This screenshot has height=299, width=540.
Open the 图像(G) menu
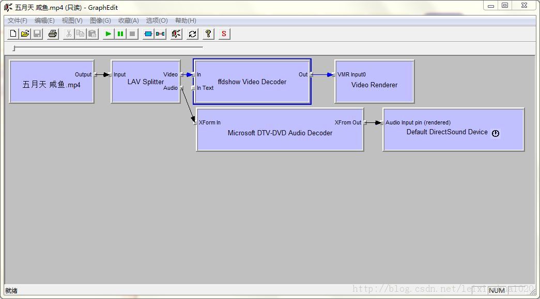point(100,21)
